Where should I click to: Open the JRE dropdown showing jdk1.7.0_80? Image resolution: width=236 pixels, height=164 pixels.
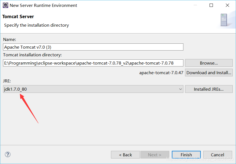coord(93,89)
